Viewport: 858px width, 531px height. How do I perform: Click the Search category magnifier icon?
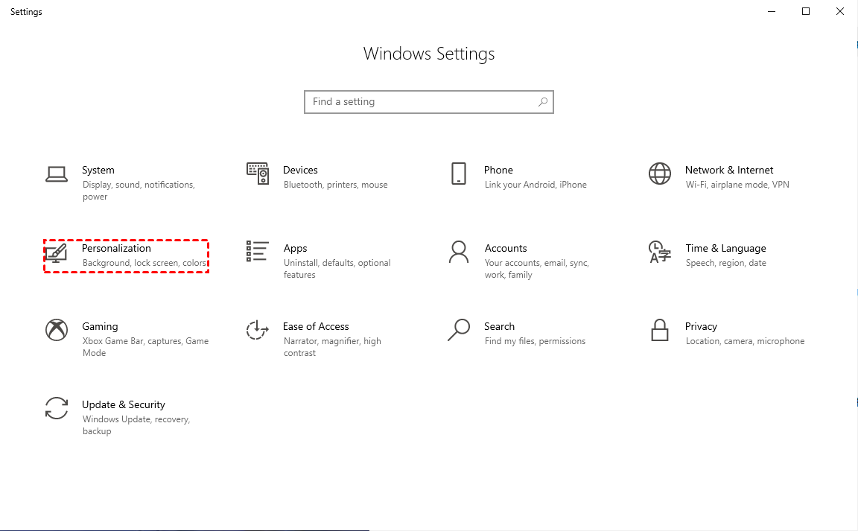(x=459, y=330)
